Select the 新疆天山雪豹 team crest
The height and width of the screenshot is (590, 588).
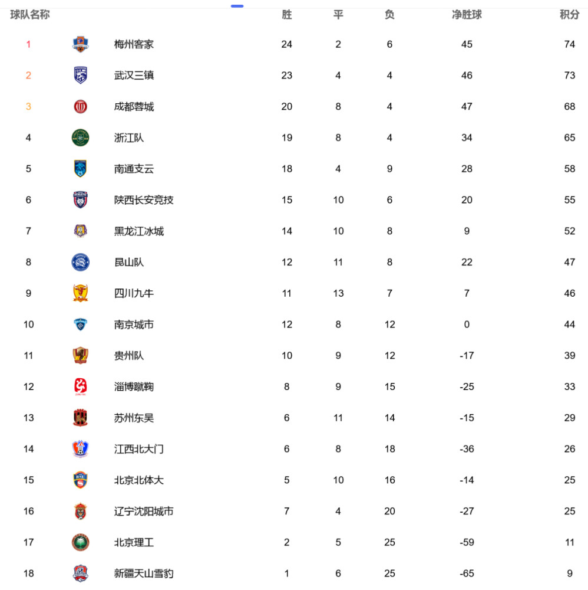point(80,573)
